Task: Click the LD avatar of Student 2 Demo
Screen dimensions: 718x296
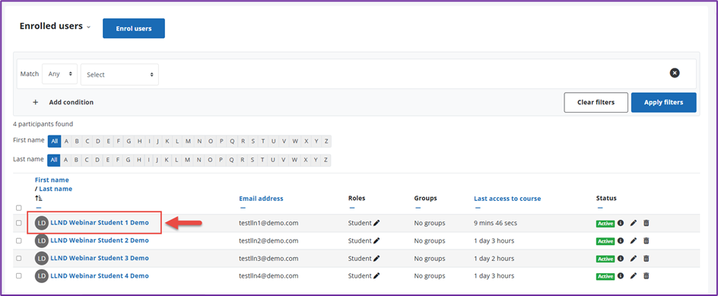Action: 42,240
